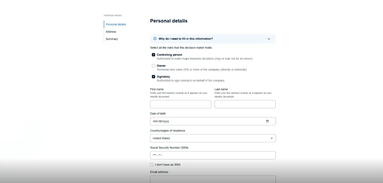
Task: Uncheck the Signatory checkbox
Action: click(153, 76)
